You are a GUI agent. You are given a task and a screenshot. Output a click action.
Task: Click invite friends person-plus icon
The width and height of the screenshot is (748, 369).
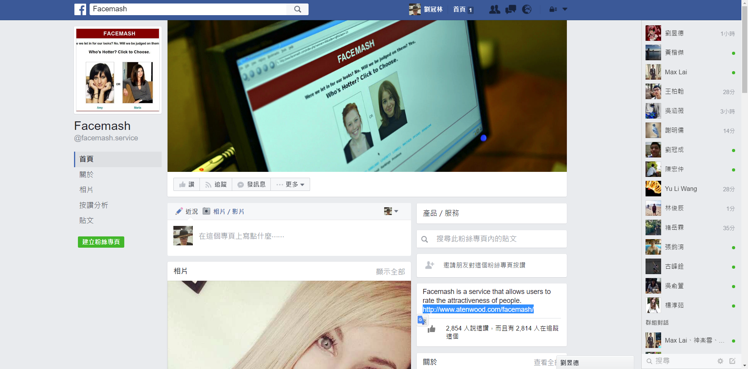430,265
